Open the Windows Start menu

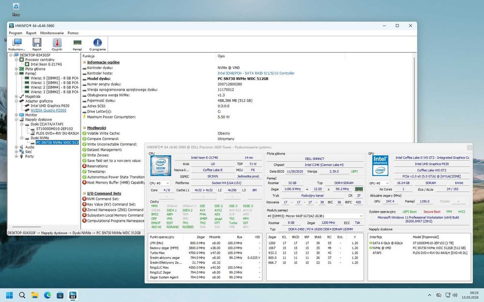click(10, 295)
